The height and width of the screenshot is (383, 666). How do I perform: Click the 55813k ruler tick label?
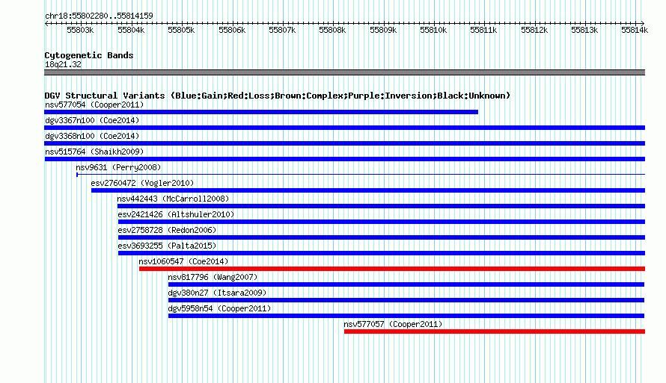click(584, 30)
